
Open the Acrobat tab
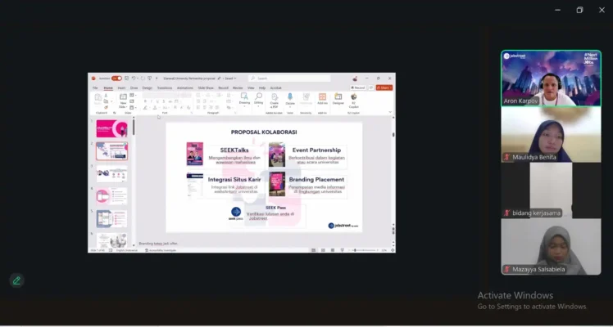tap(275, 88)
